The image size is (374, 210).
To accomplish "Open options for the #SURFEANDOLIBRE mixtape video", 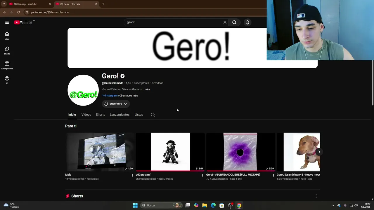I will coord(273,176).
